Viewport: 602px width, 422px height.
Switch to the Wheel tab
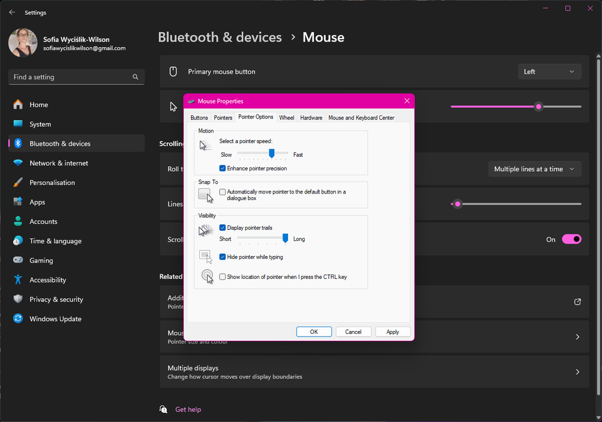point(286,116)
